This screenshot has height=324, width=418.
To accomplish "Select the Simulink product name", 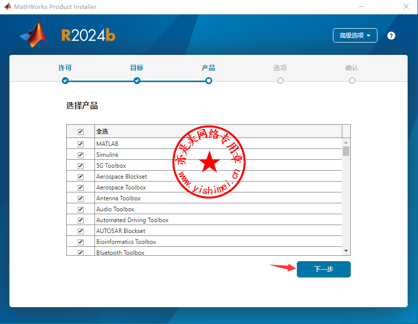I will (107, 155).
